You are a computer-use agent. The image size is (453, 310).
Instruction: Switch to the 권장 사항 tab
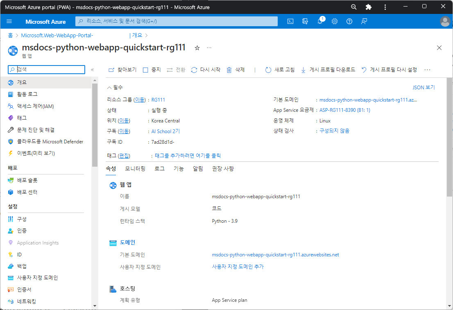click(223, 168)
